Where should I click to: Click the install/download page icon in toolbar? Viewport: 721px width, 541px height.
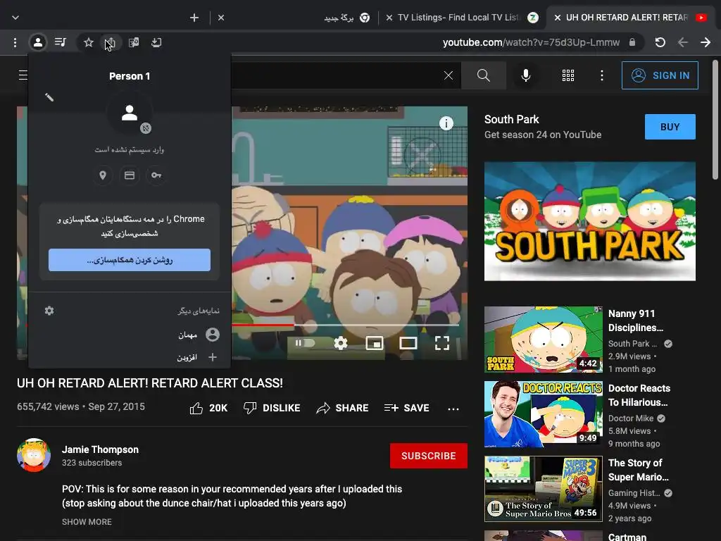[x=156, y=43]
